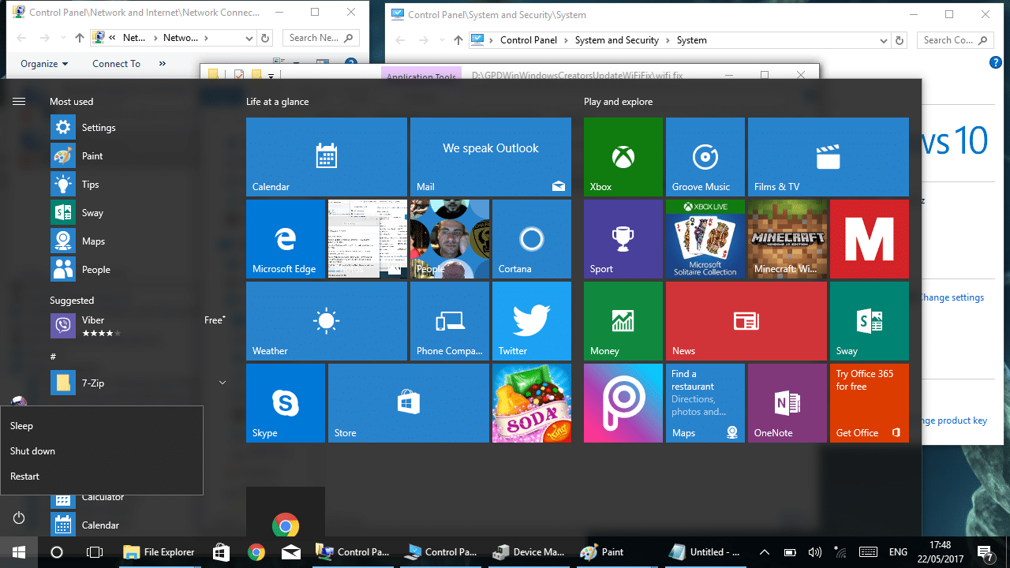1010x568 pixels.
Task: Refresh the Network Connections window
Action: pos(266,38)
